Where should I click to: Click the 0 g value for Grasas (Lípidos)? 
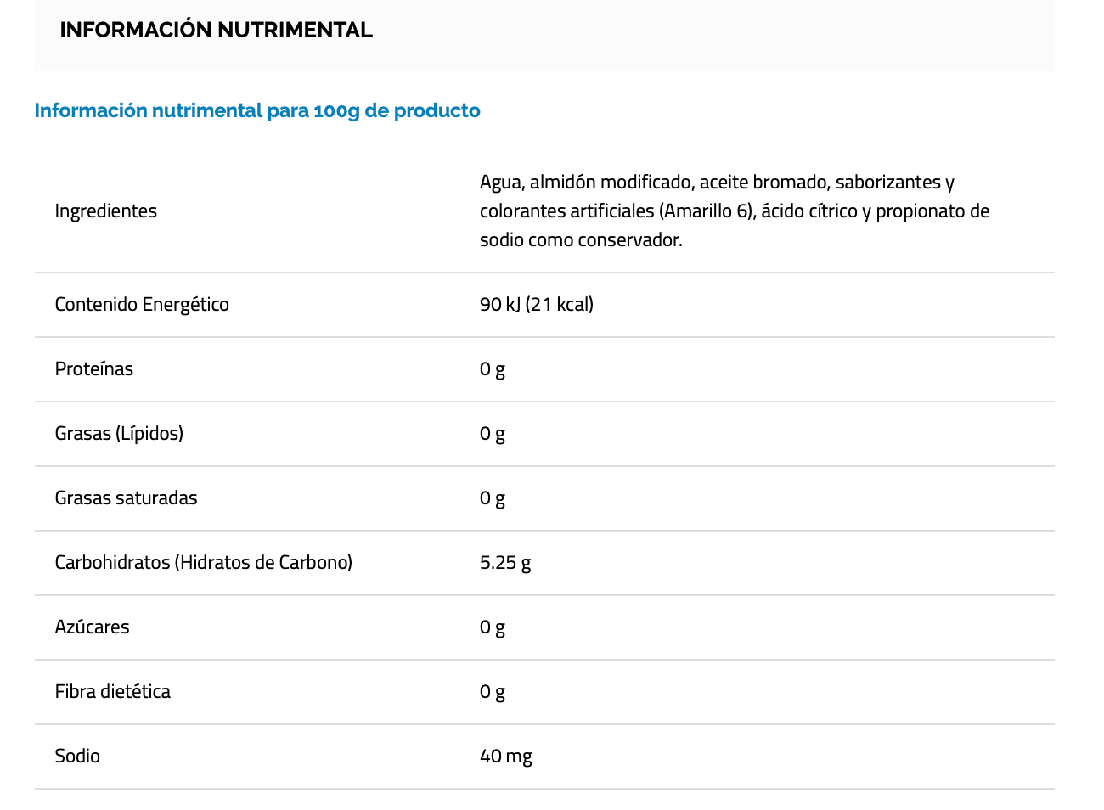(x=493, y=434)
